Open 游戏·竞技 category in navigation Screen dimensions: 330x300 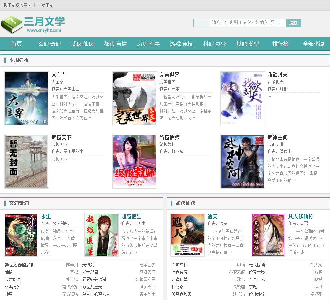(181, 44)
